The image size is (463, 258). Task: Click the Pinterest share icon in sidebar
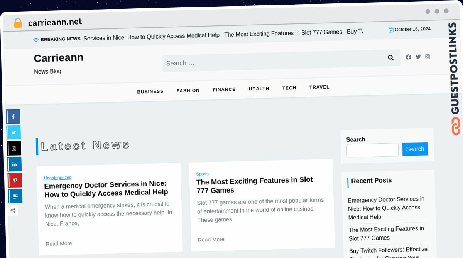coord(15,180)
